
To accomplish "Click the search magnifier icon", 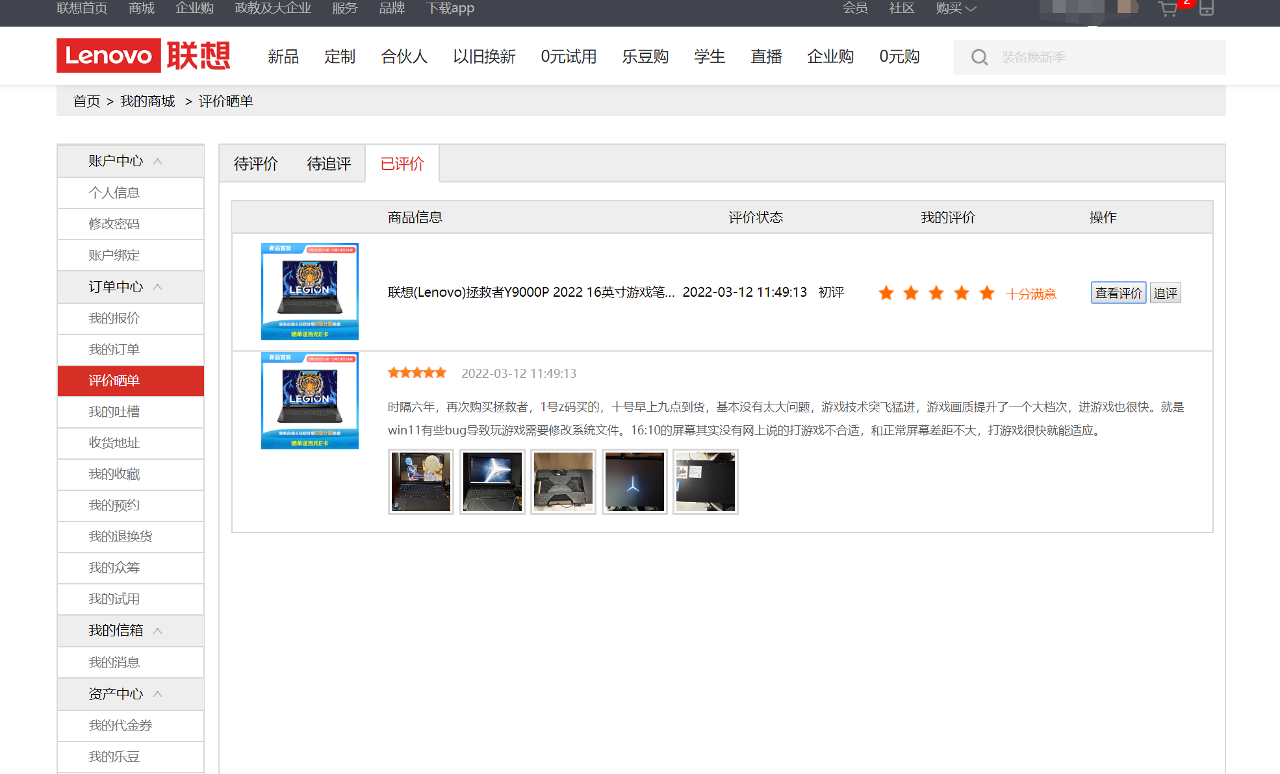I will tap(979, 57).
